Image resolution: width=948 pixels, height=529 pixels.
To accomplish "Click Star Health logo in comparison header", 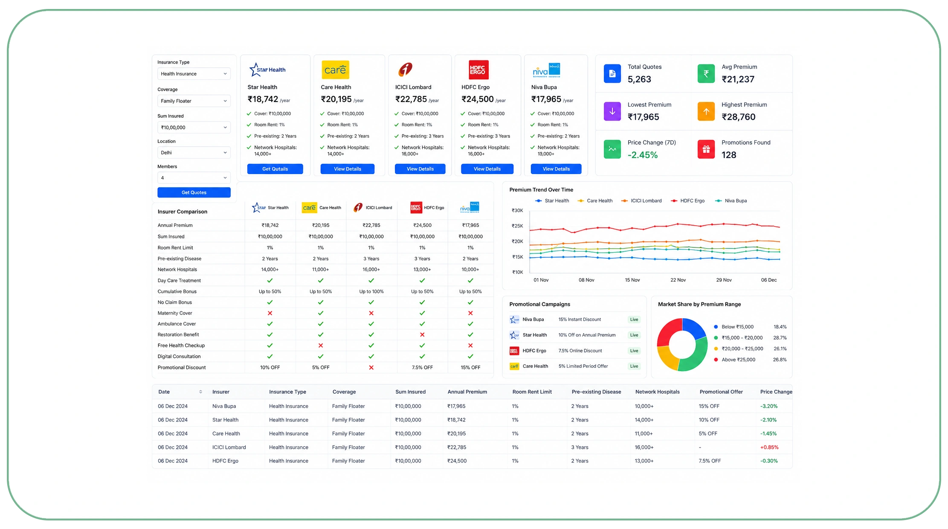I will [258, 208].
